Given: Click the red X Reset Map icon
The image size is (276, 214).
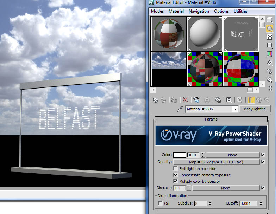Looking at the screenshot, I should tap(185, 100).
